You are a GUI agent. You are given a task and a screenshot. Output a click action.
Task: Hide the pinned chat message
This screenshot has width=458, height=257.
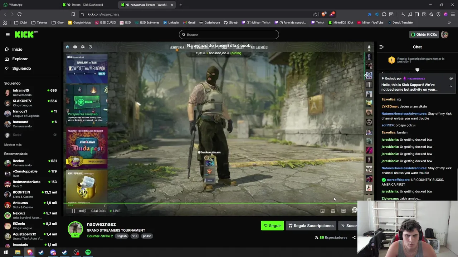tap(451, 79)
